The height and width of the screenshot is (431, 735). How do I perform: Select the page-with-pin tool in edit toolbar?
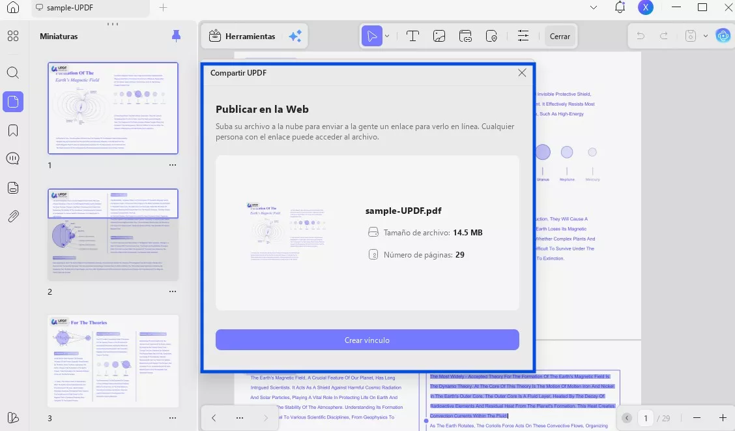492,36
